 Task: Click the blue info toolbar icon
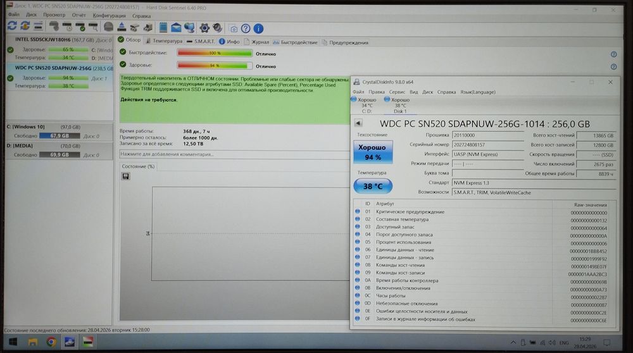(x=258, y=28)
